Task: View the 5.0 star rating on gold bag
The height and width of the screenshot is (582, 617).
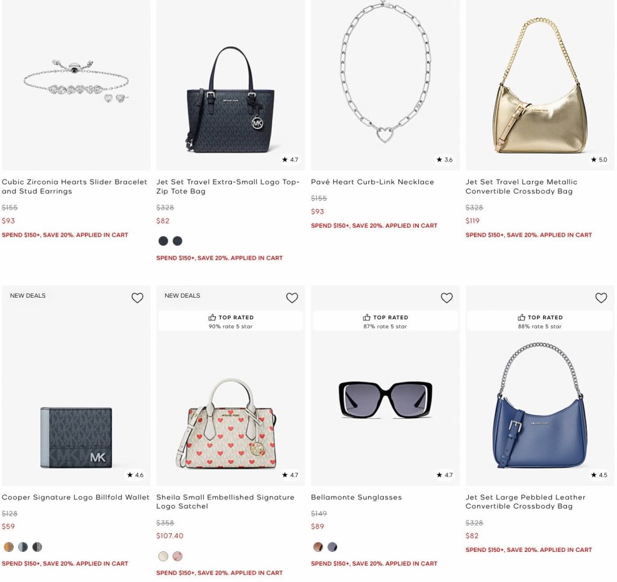Action: [600, 160]
